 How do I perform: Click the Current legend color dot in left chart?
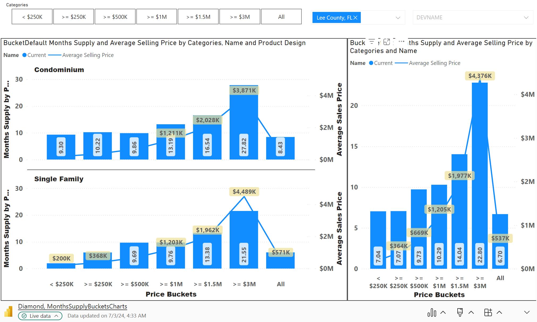coord(24,55)
